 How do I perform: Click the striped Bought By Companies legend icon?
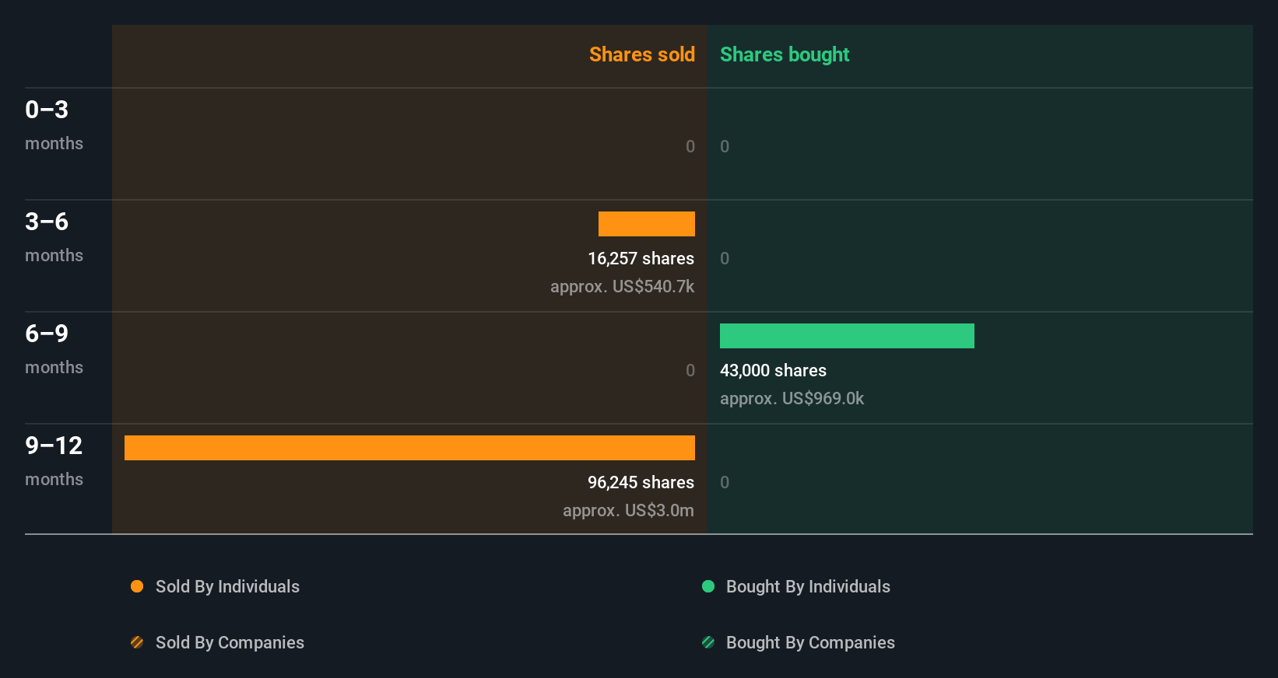[x=708, y=642]
